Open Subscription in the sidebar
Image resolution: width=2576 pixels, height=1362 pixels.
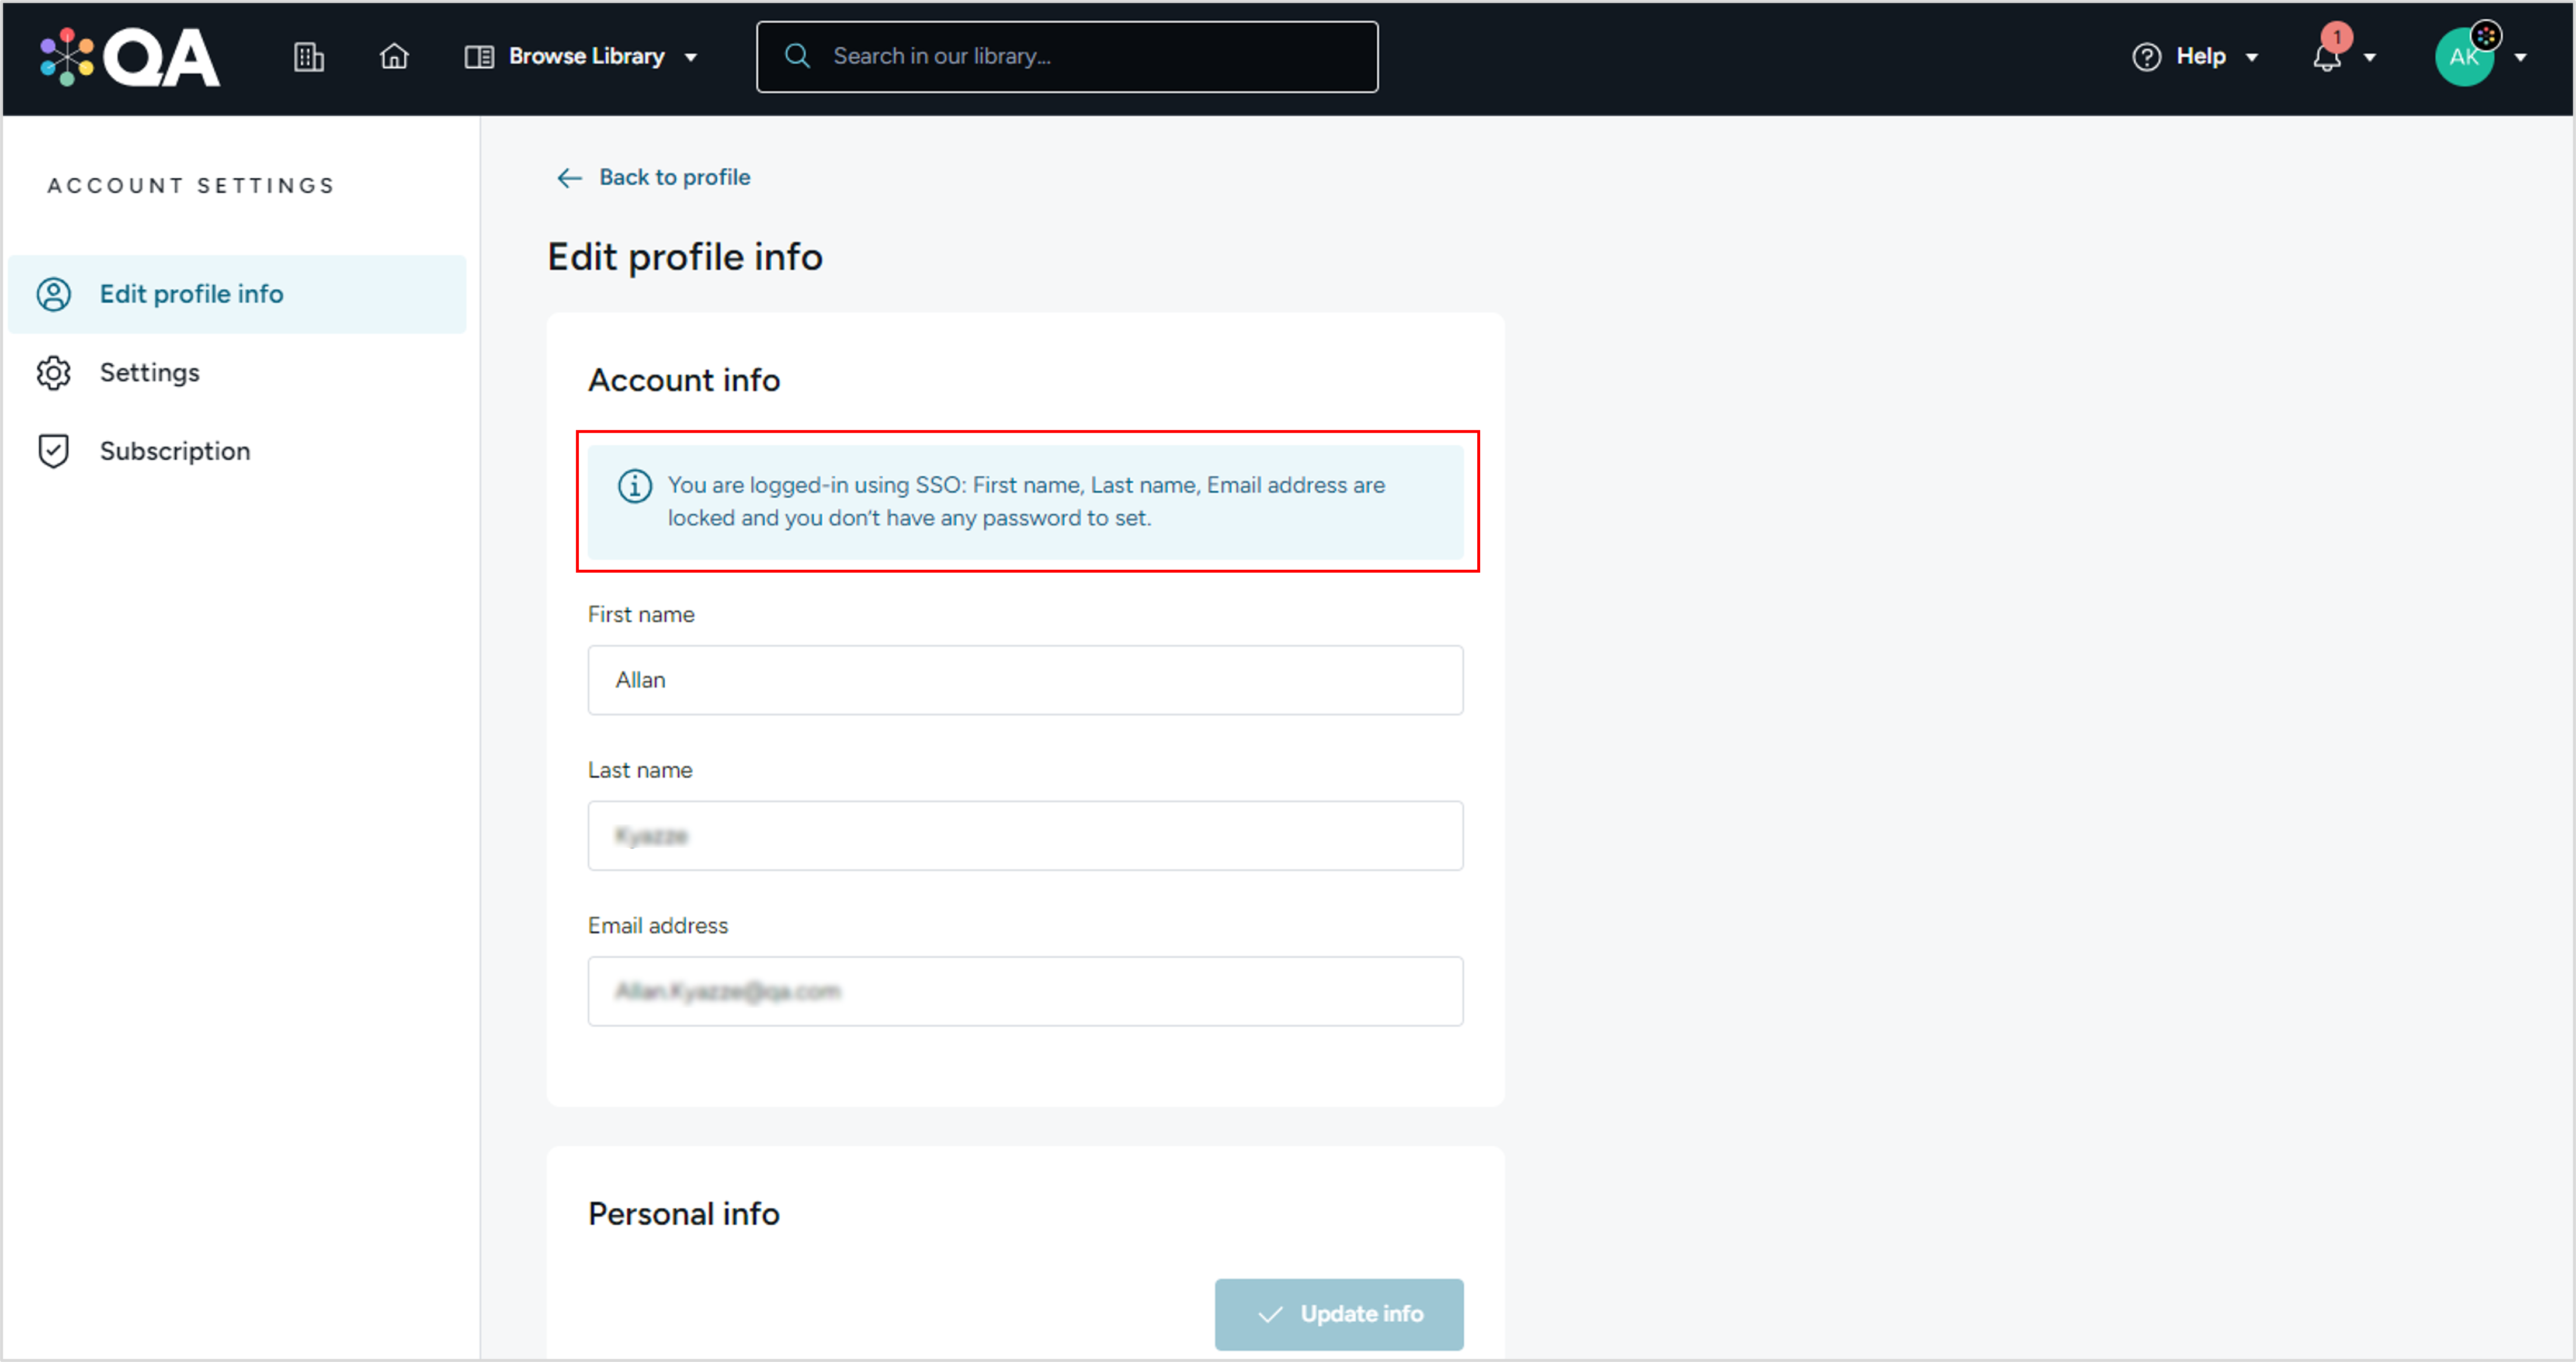[237, 451]
